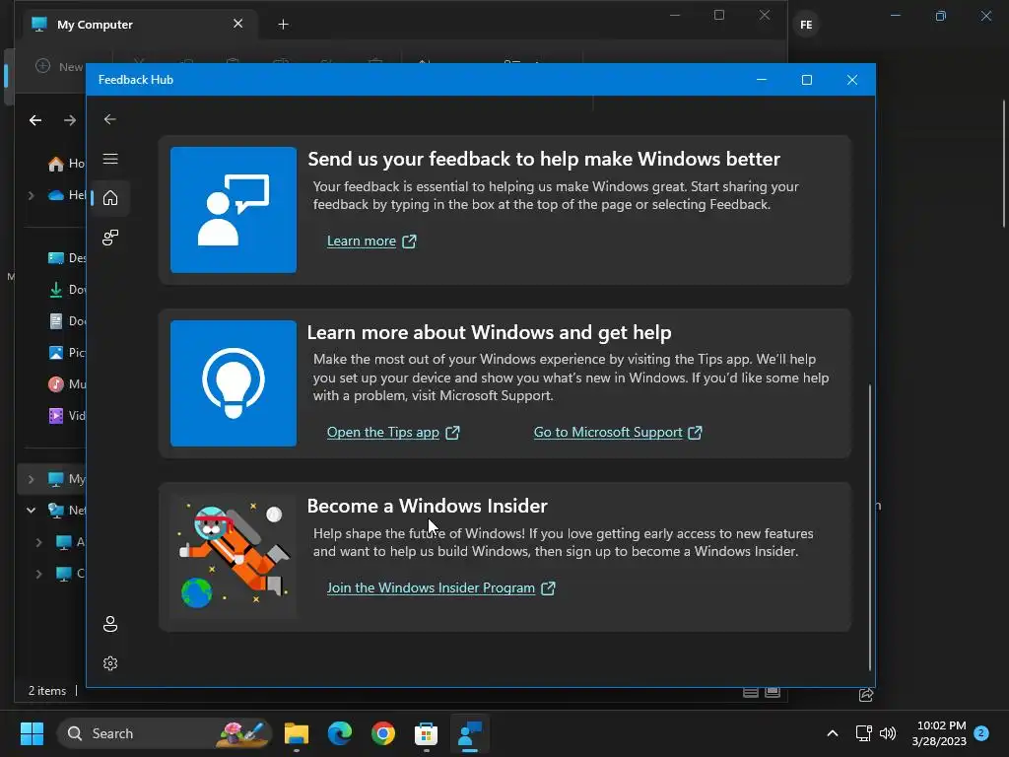Click the Windows Insider ninja cat illustration

233,556
